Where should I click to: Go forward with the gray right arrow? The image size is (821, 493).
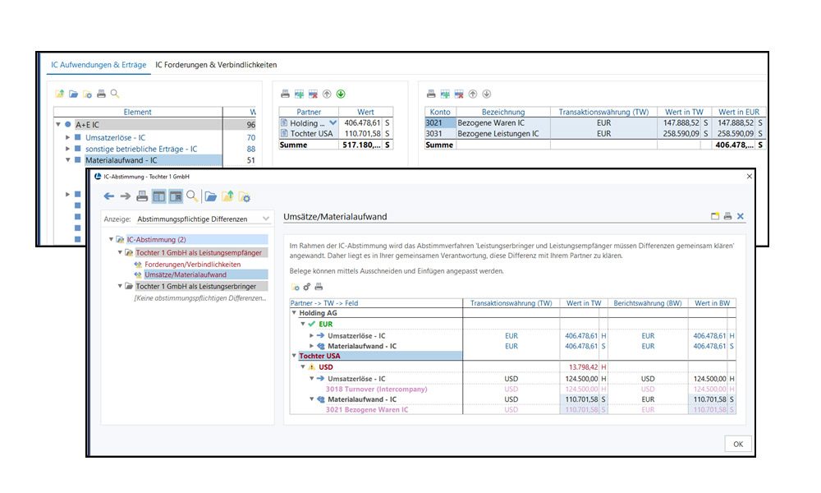click(126, 196)
